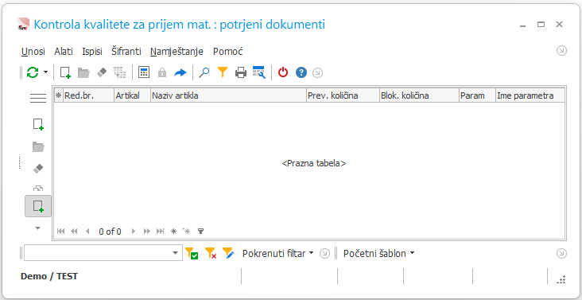Open the filter combo box dropdown arrow
582x300 pixels.
(176, 253)
